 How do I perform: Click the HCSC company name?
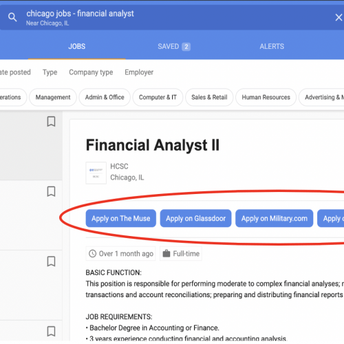(x=119, y=166)
